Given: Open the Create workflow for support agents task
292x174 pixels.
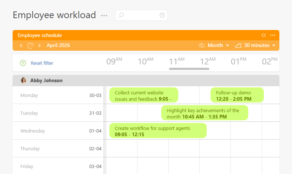Looking at the screenshot, I should [x=158, y=131].
